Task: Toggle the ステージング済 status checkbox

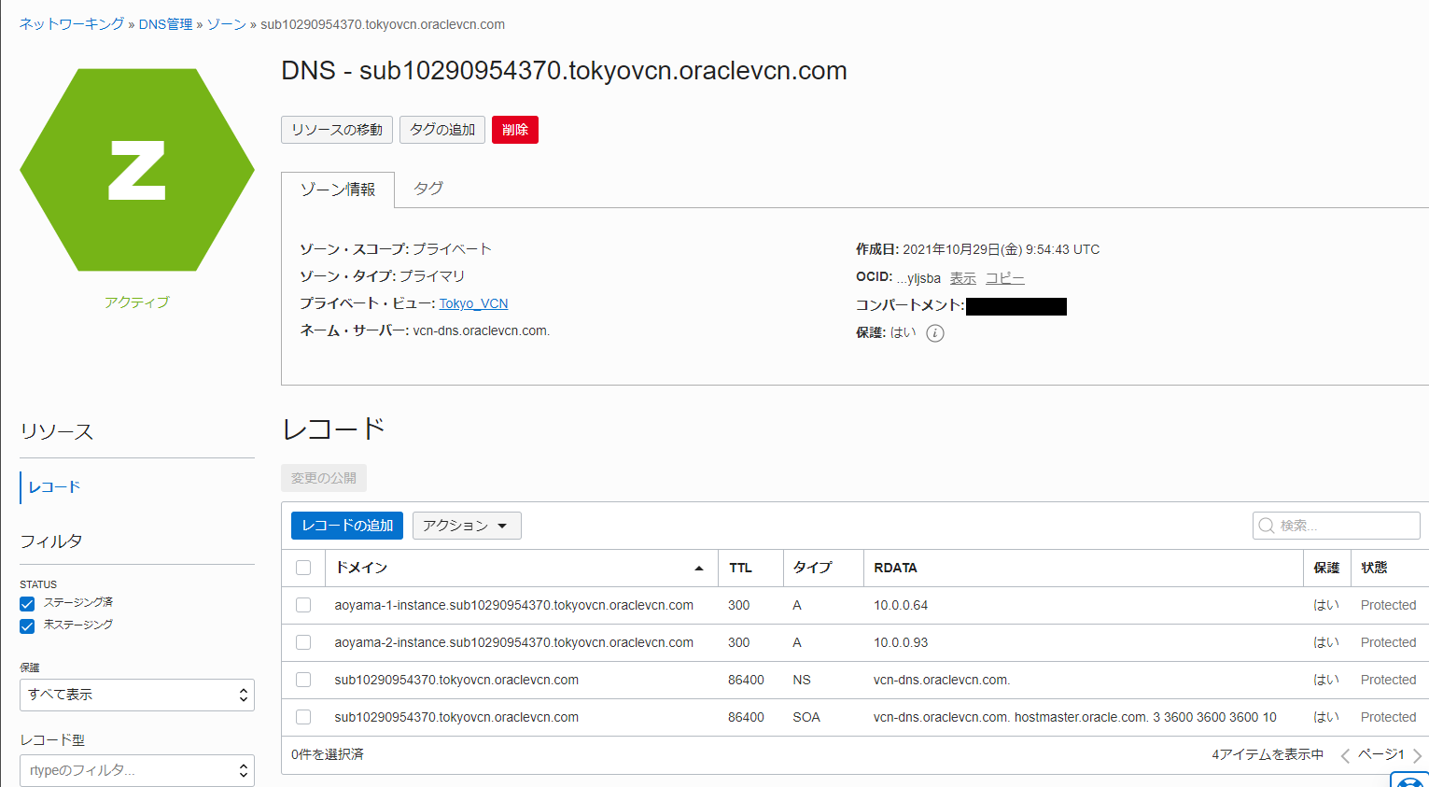Action: coord(27,604)
